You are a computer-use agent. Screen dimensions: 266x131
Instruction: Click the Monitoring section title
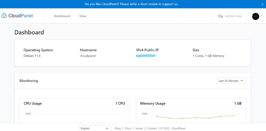coord(29,81)
